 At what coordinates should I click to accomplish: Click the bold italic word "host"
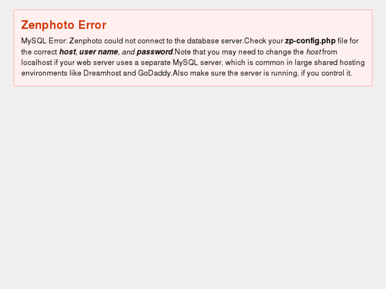pos(67,52)
